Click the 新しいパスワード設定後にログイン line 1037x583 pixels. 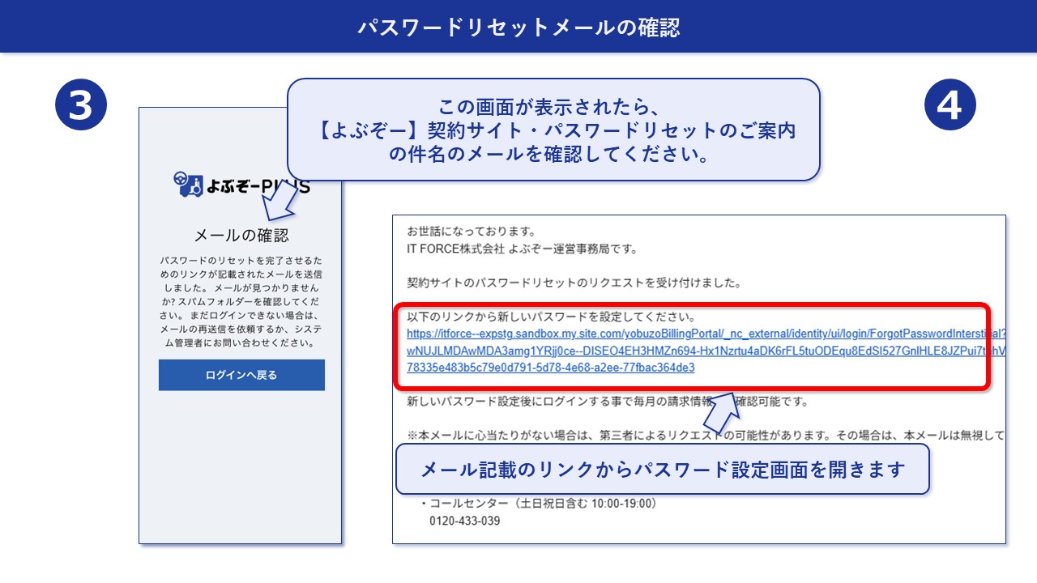pyautogui.click(x=608, y=402)
